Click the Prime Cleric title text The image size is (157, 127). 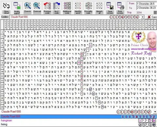(140, 45)
